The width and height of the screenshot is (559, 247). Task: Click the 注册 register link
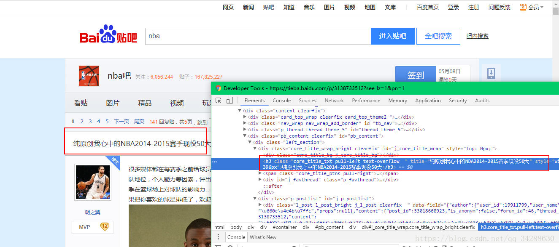(x=474, y=7)
